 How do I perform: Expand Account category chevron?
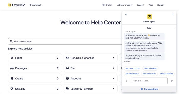(113, 78)
